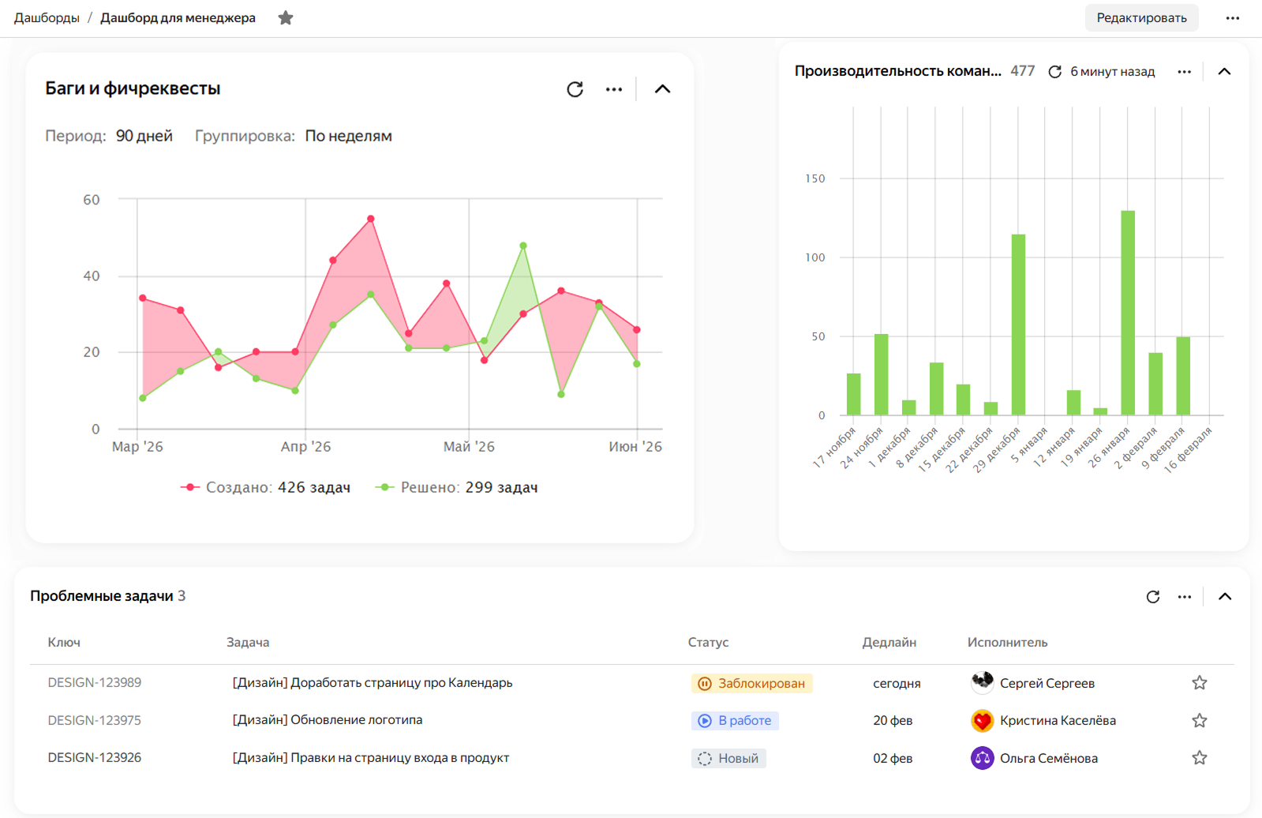Toggle favorite star next to dashboard title
The image size is (1262, 818).
coord(286,17)
